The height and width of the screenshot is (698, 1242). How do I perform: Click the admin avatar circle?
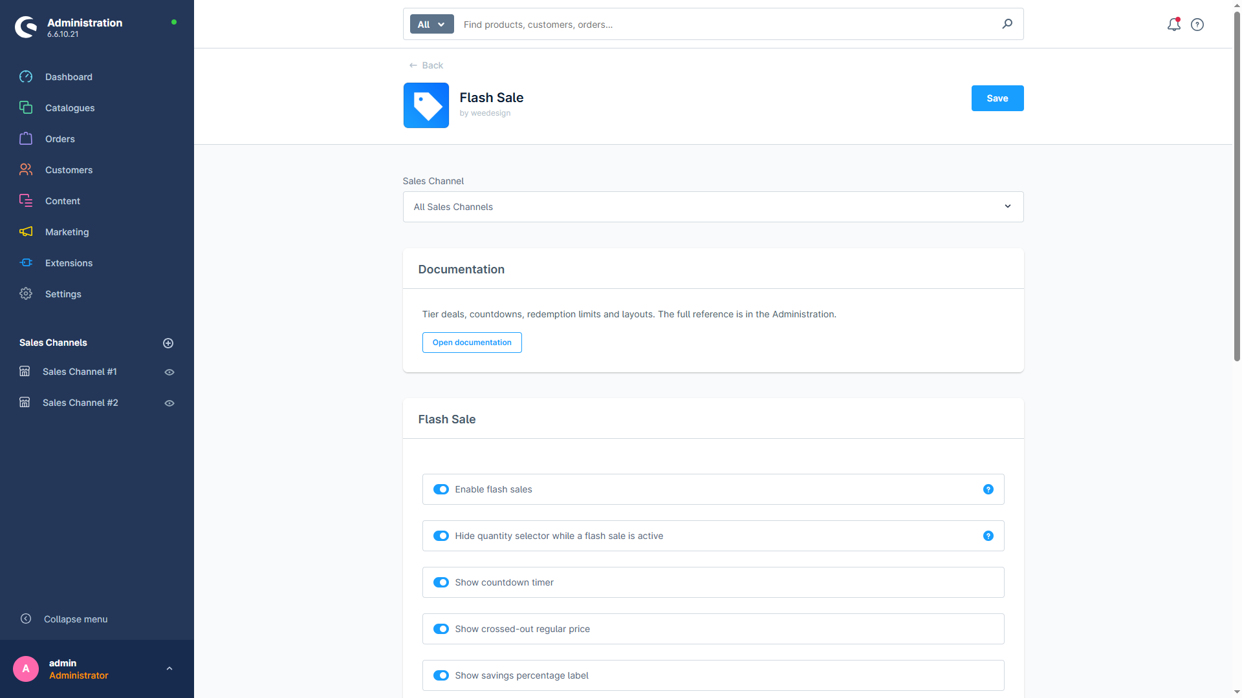[26, 669]
